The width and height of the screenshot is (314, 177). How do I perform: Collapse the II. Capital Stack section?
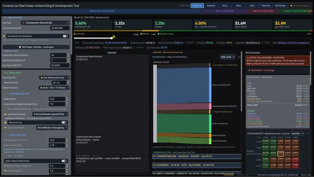pyautogui.click(x=13, y=73)
